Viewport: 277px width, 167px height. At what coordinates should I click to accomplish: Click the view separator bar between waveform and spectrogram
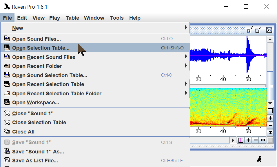(228, 86)
